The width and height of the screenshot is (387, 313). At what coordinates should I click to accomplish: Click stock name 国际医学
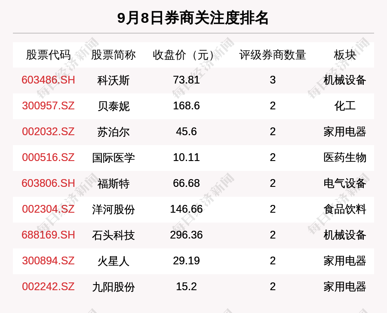pyautogui.click(x=113, y=158)
